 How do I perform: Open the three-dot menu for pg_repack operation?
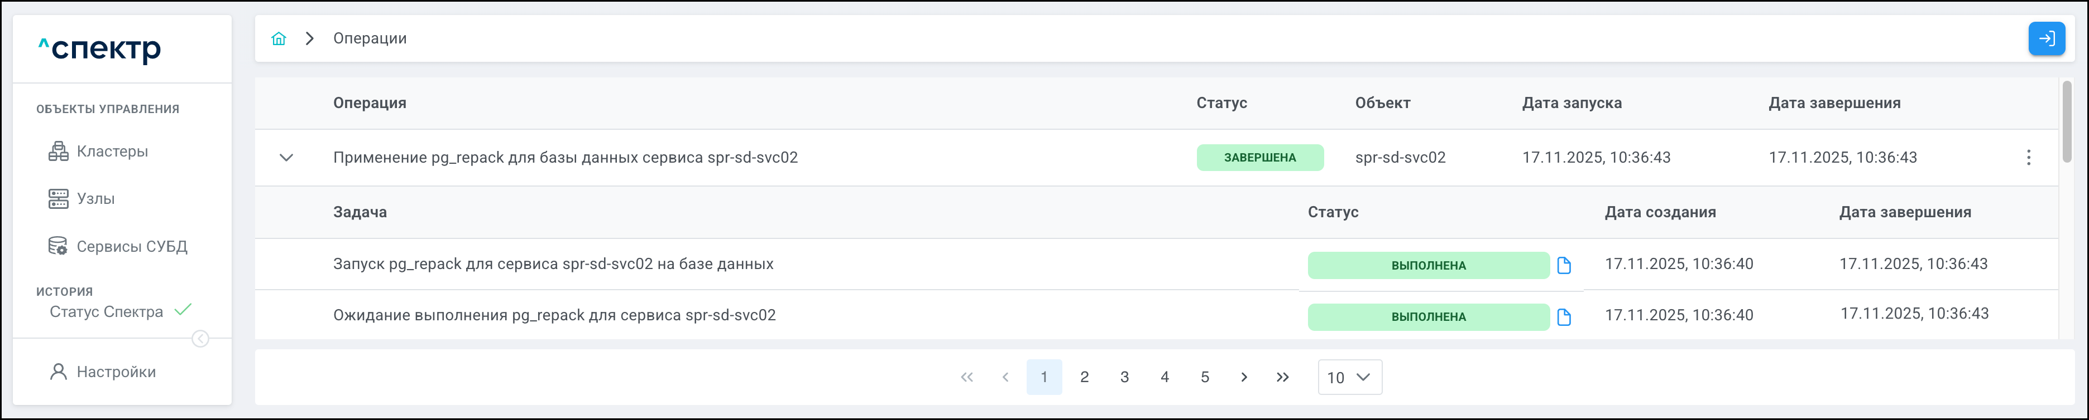(x=2028, y=158)
